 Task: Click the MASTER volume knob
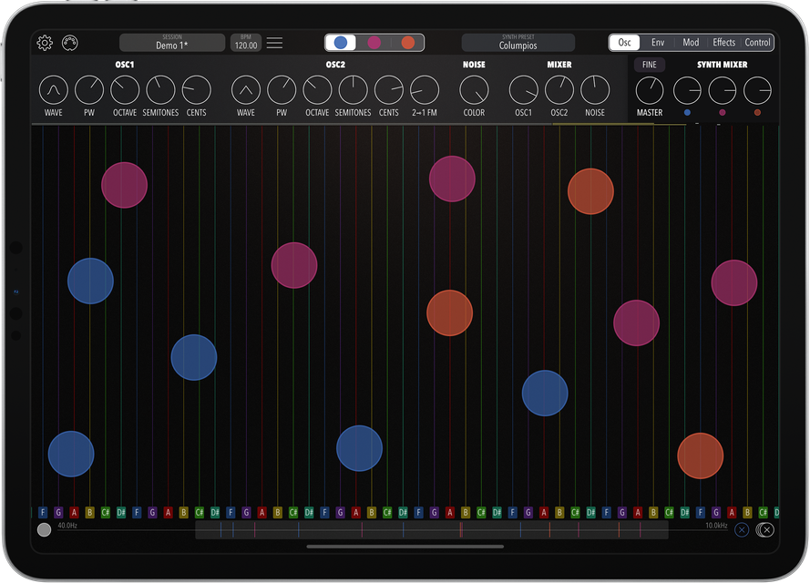650,90
